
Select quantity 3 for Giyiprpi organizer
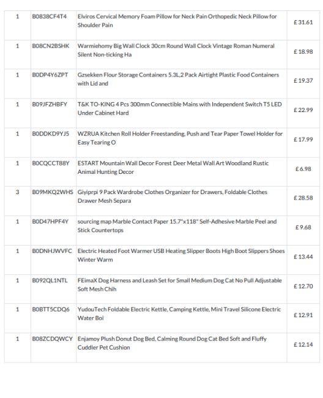coord(18,192)
